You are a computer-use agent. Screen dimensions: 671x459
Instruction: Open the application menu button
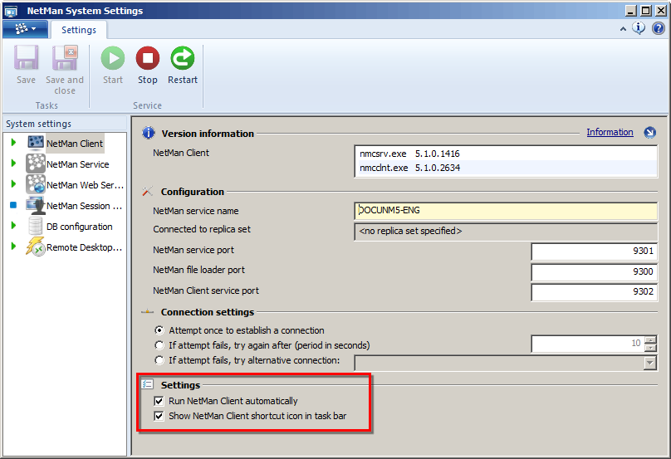pyautogui.click(x=25, y=29)
